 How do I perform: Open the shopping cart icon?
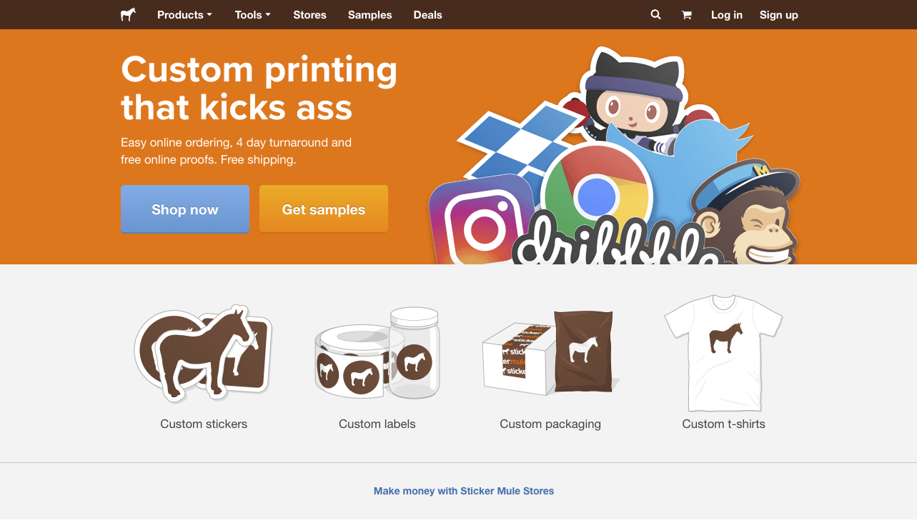687,15
